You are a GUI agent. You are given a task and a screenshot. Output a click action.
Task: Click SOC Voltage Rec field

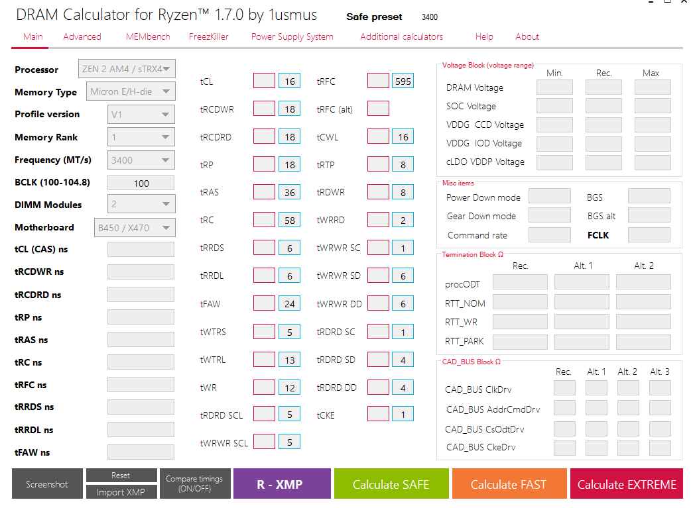[x=603, y=106]
